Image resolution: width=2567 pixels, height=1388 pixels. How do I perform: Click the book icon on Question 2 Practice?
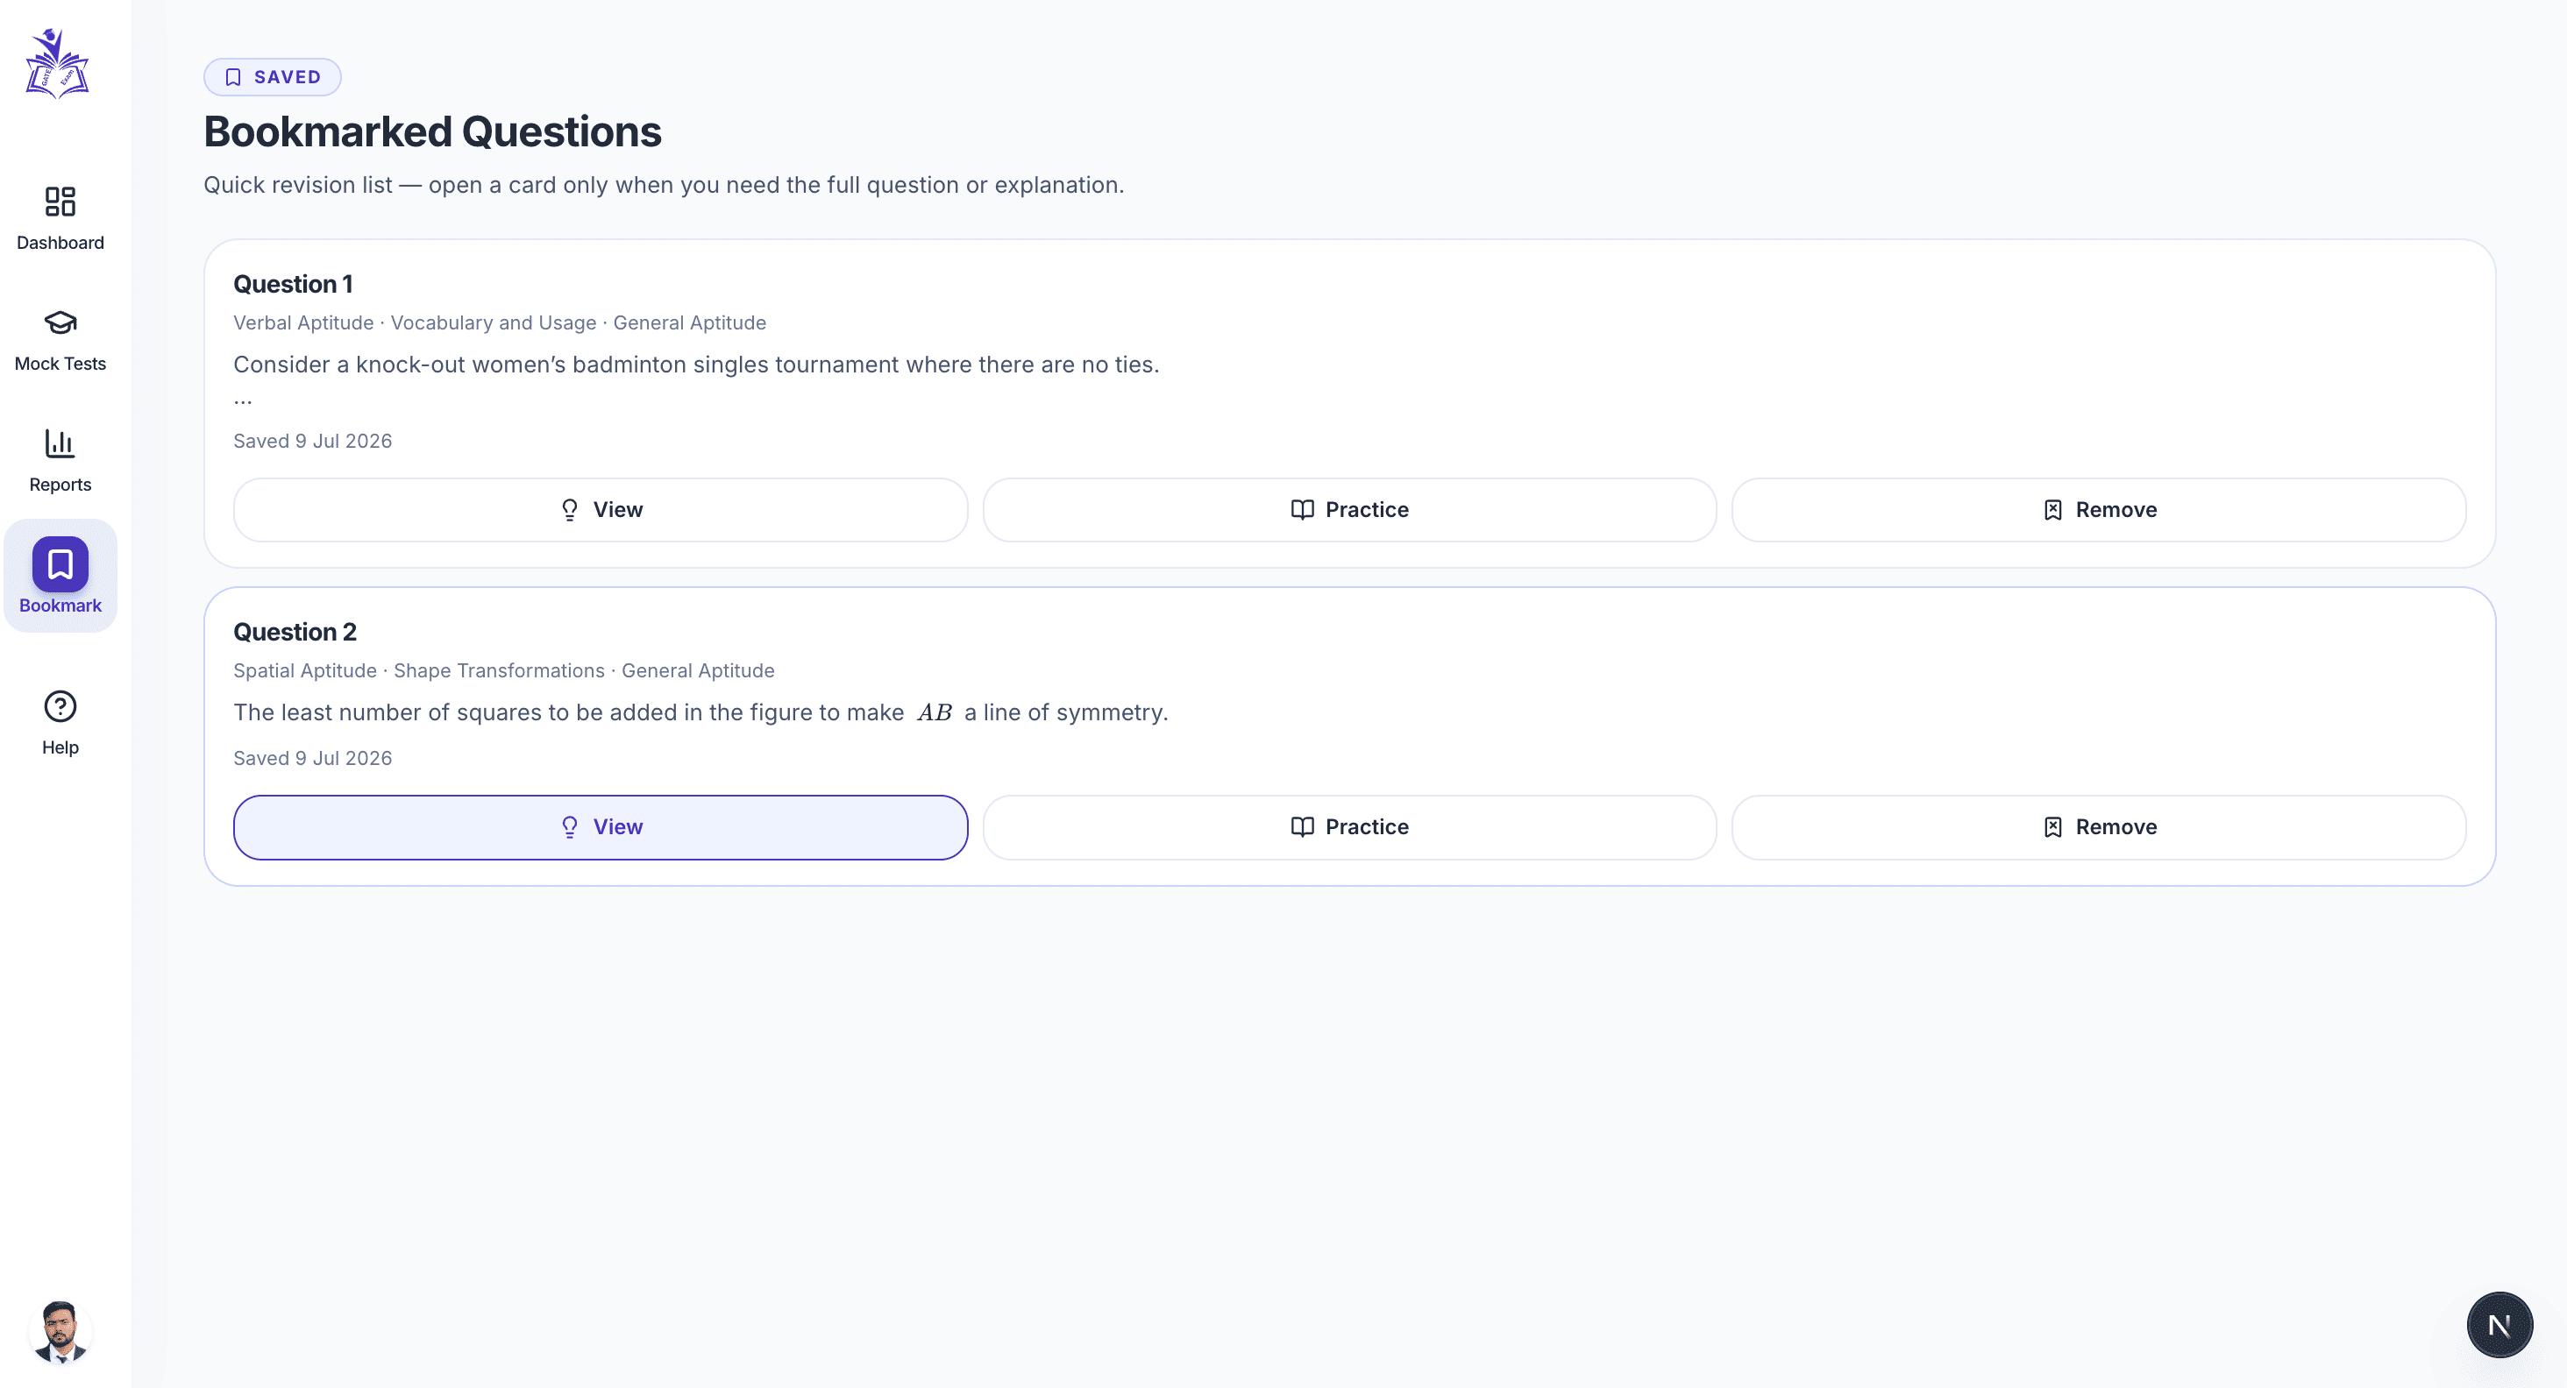(1301, 827)
